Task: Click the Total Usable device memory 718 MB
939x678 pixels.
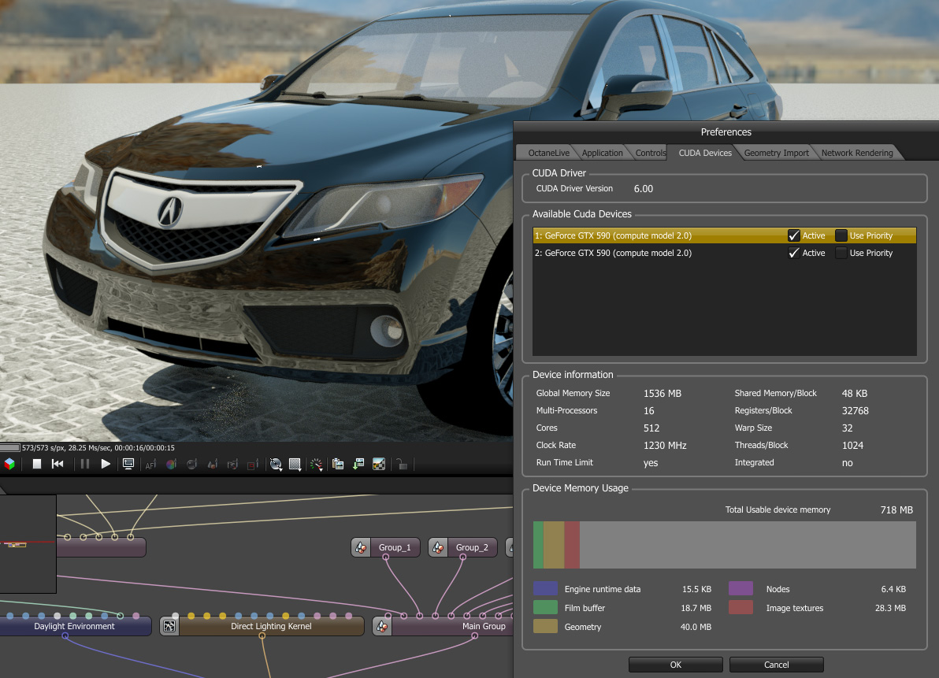Action: click(x=896, y=509)
